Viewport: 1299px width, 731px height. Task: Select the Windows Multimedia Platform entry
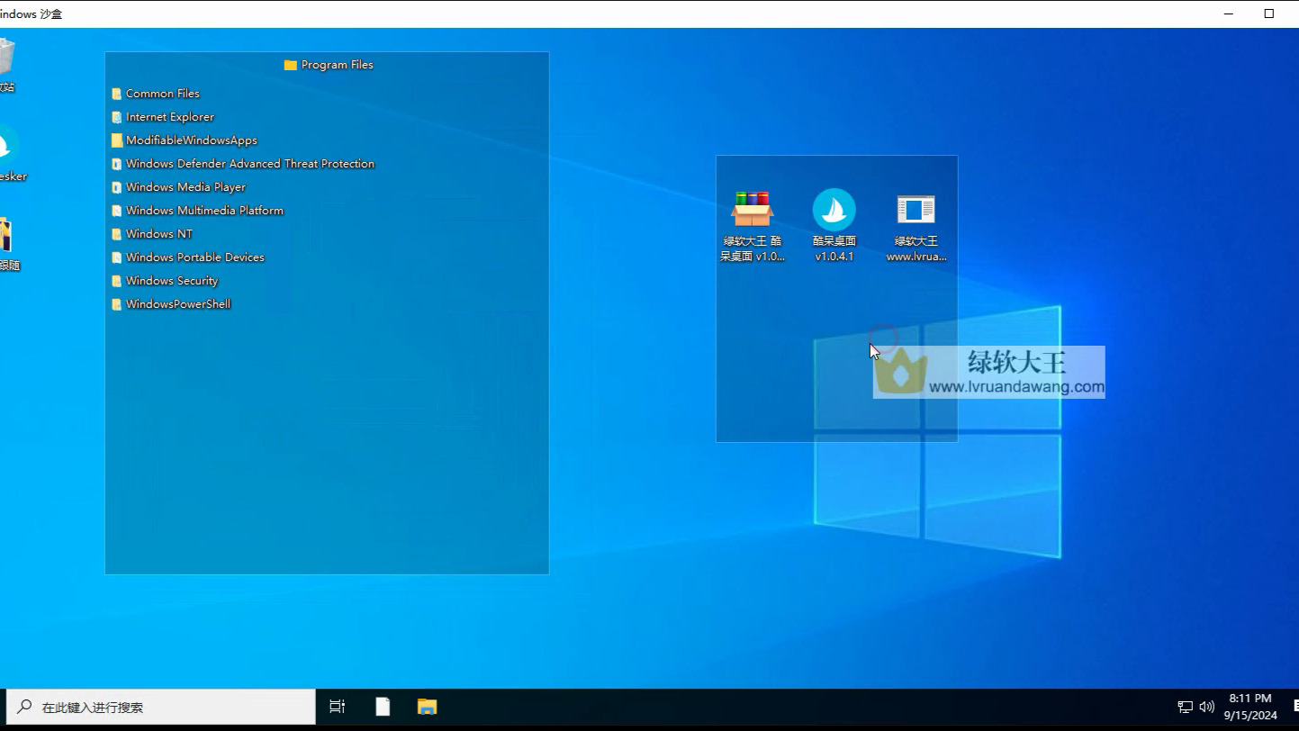197,211
